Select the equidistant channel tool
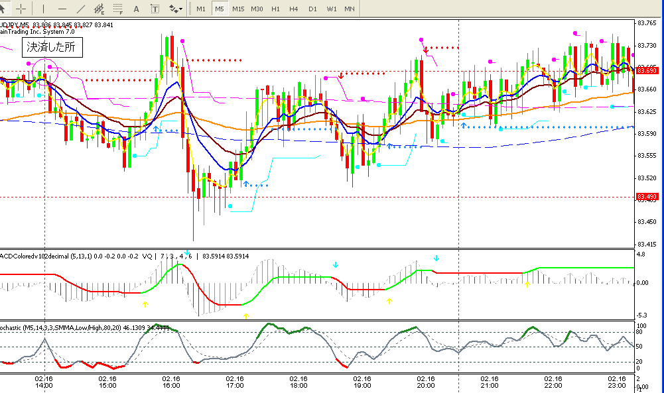Viewport: 664px width, 393px height. tap(99, 9)
